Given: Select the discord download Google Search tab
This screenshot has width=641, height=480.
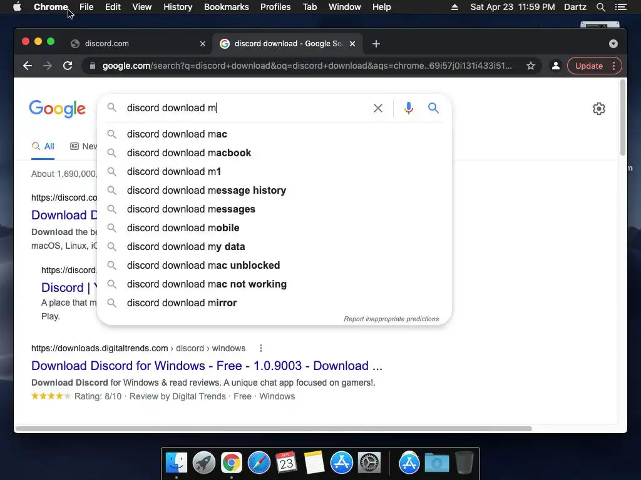Looking at the screenshot, I should [x=287, y=44].
